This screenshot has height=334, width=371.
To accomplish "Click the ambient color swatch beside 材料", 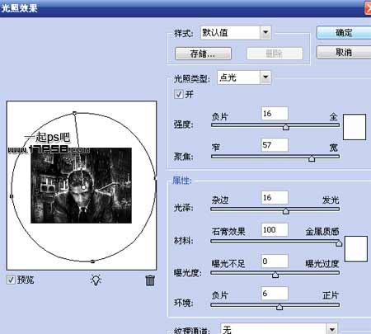I will coord(356,249).
